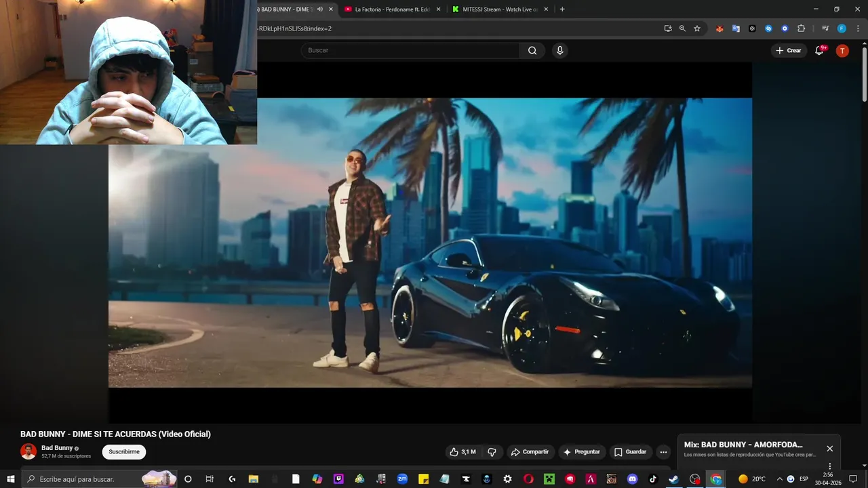The image size is (868, 488).
Task: Open the Minecraft creeper taskbar icon
Action: click(x=549, y=479)
